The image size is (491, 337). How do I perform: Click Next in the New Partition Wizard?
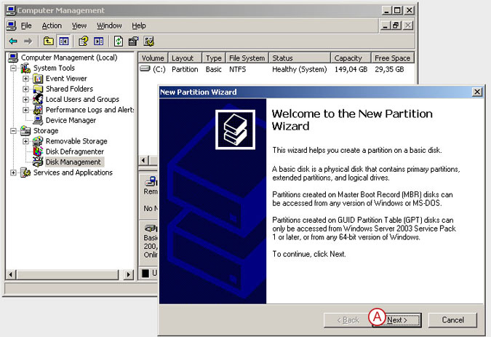pos(397,320)
